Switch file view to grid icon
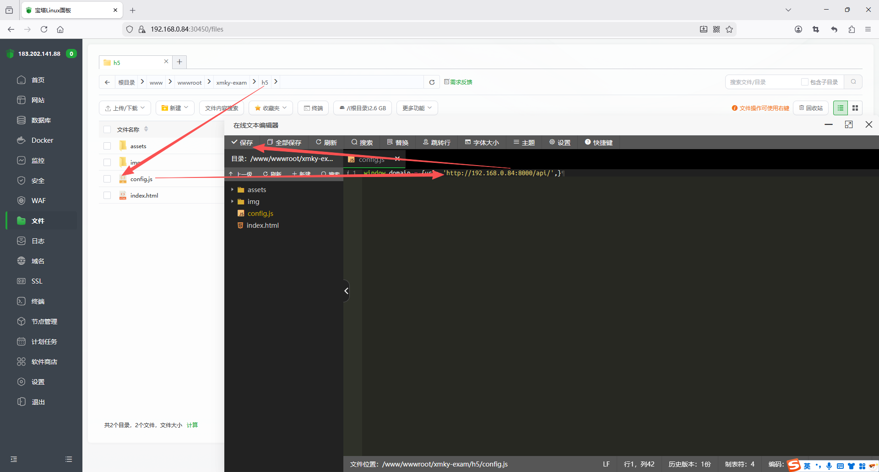This screenshot has width=879, height=472. coord(855,108)
